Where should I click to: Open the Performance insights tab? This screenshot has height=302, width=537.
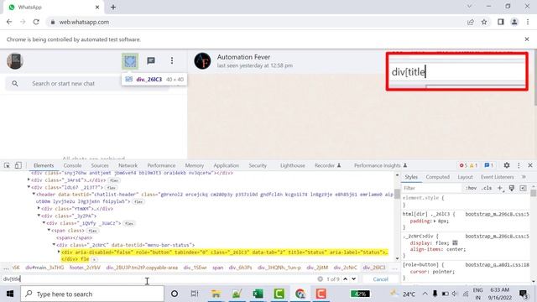380,165
